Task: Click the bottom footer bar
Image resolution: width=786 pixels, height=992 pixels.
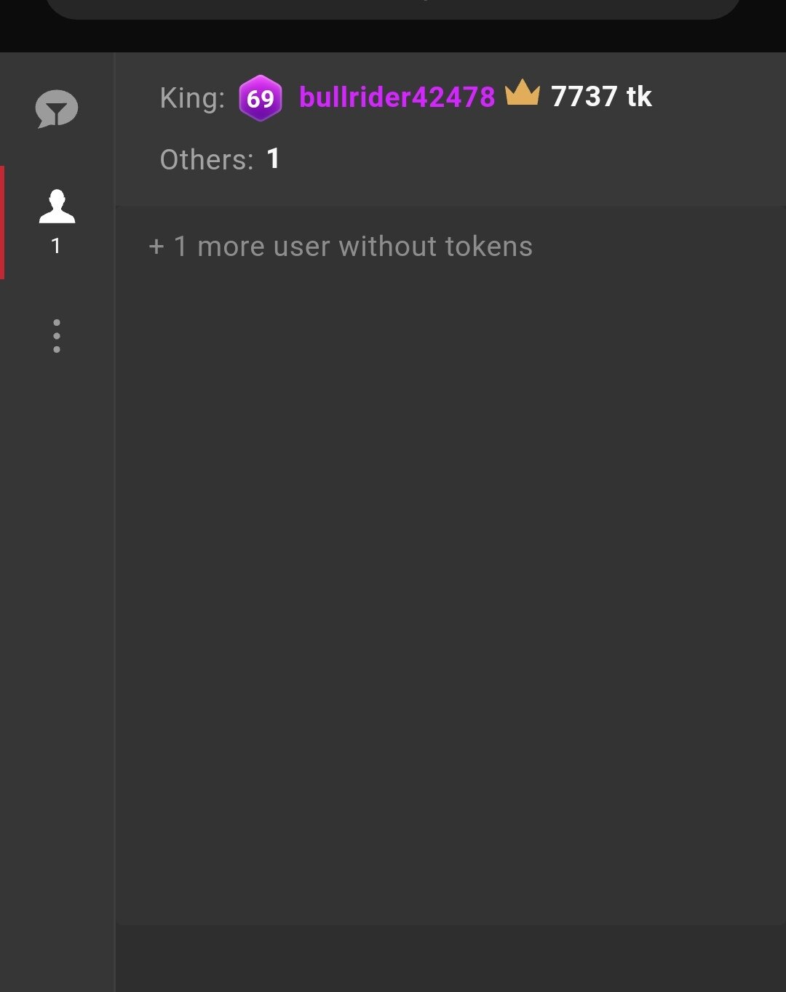Action: point(450,959)
